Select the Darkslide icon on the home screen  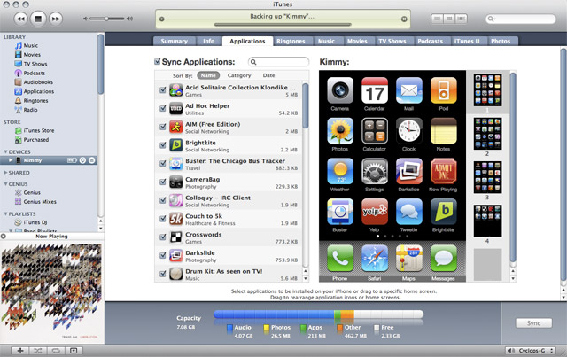click(409, 172)
